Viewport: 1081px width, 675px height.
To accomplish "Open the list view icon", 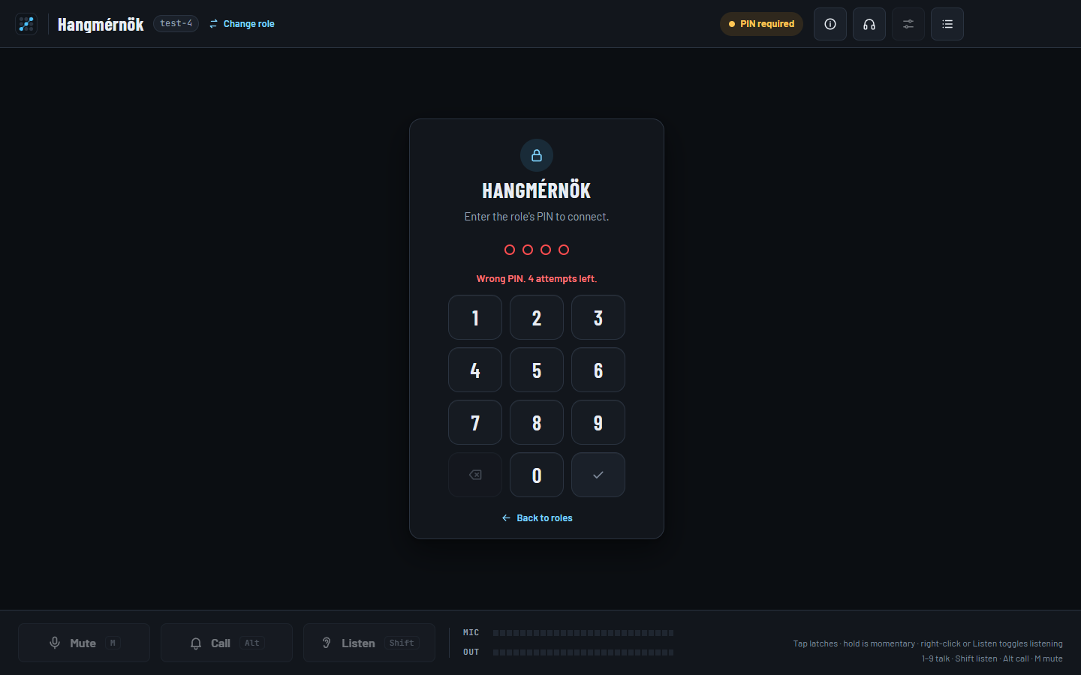I will click(947, 24).
